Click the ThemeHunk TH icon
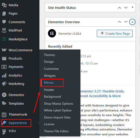Viewport: 140px width, 138px height. pyautogui.click(x=4, y=115)
